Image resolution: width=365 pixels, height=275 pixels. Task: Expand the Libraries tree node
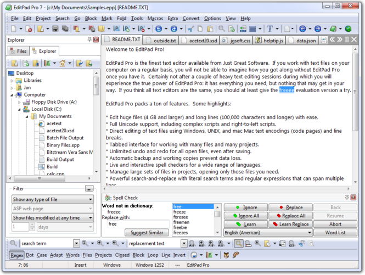point(12,81)
